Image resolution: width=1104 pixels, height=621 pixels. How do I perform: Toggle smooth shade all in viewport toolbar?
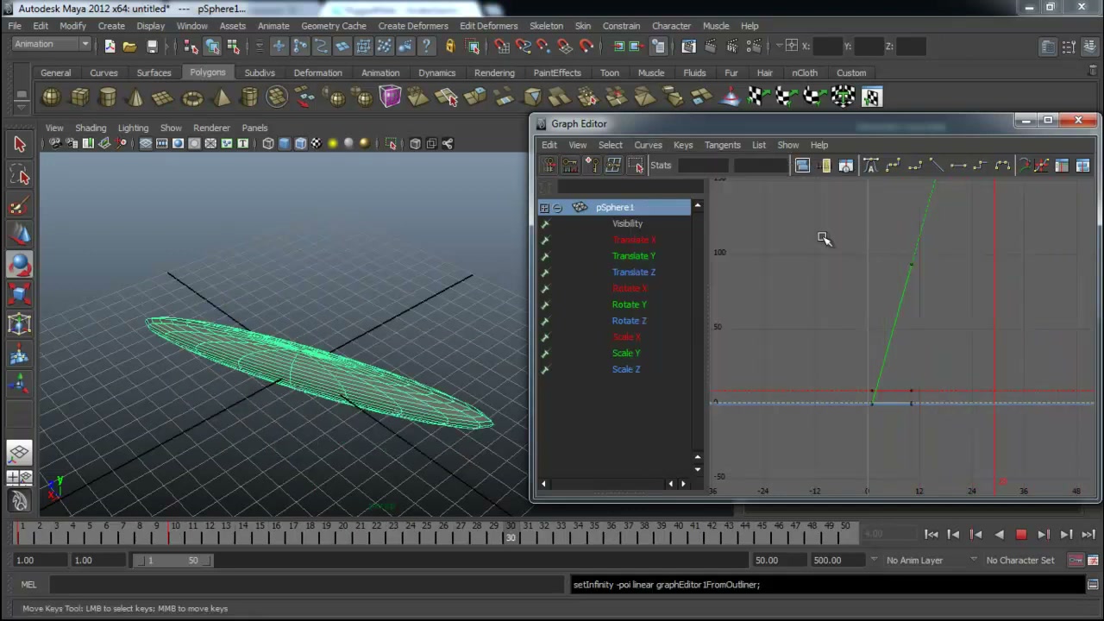tap(285, 144)
